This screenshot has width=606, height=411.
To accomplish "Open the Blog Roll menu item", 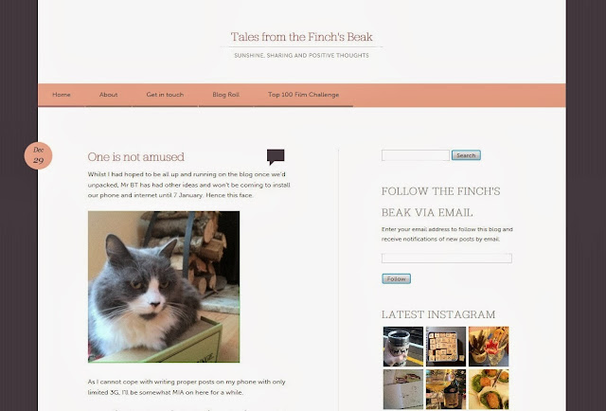I will tap(225, 95).
